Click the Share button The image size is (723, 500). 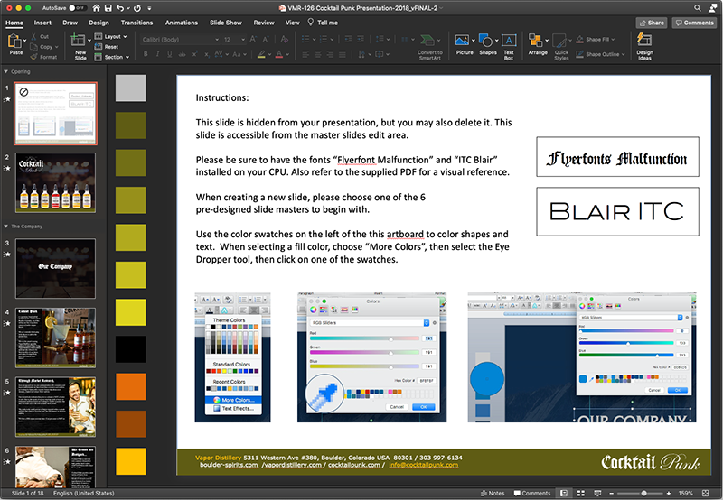click(x=651, y=23)
